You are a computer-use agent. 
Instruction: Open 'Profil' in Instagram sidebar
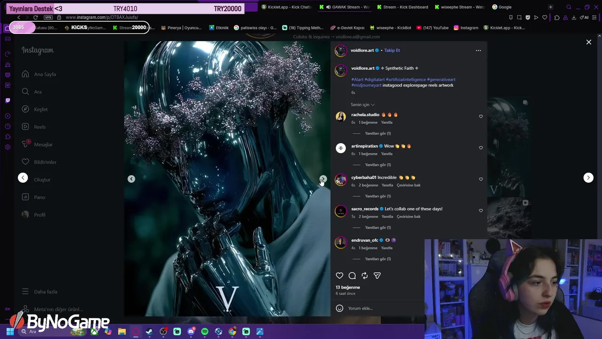(34, 215)
